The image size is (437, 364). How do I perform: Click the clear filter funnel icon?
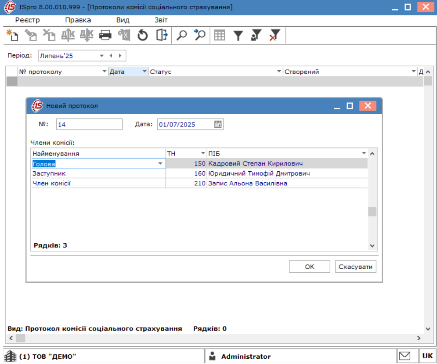coord(274,36)
